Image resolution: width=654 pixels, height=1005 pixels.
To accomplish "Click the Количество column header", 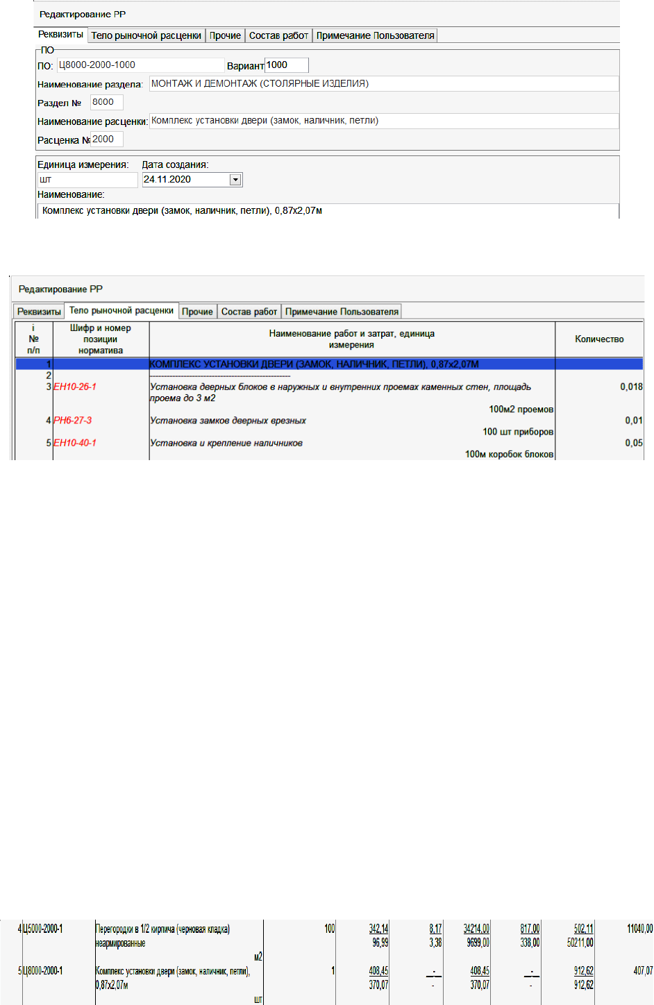I will pos(599,339).
